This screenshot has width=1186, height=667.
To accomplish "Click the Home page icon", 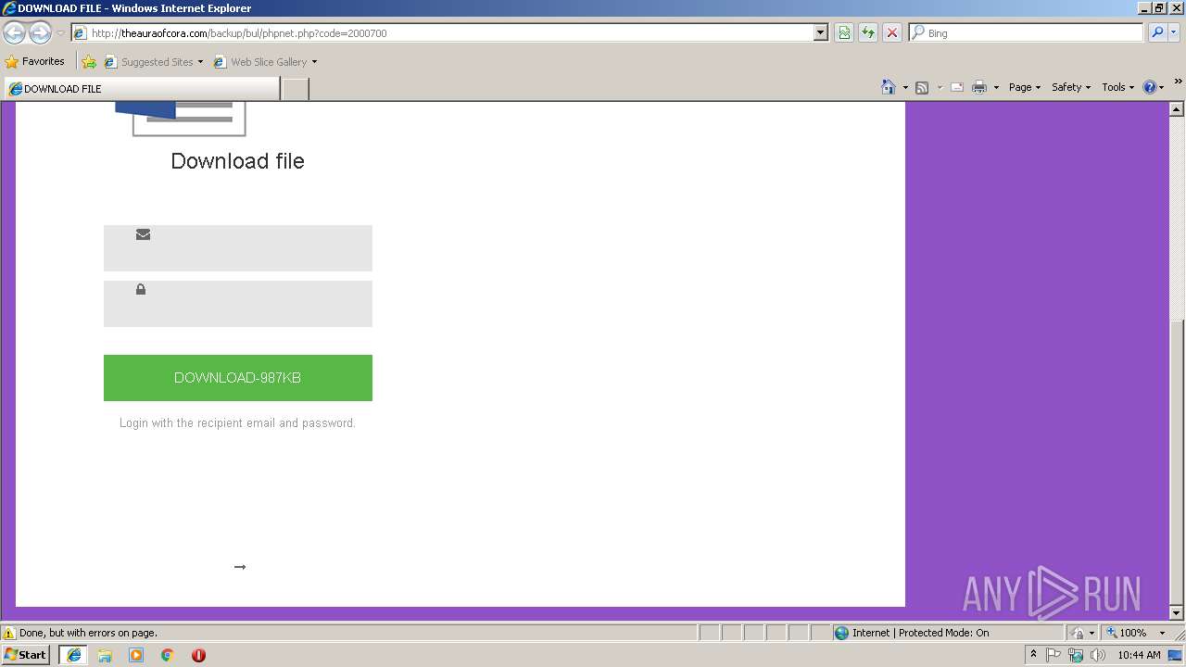I will (889, 87).
